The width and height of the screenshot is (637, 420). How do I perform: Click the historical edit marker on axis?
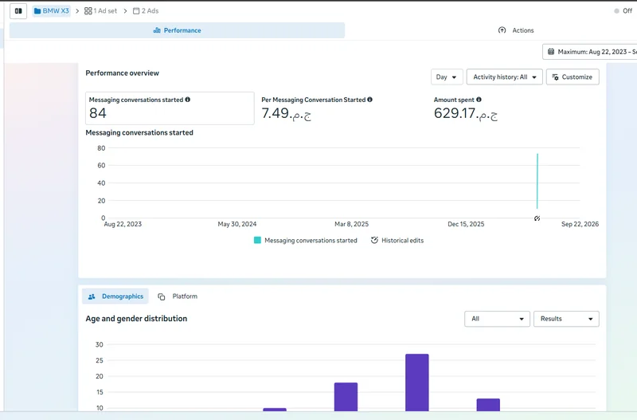tap(537, 218)
